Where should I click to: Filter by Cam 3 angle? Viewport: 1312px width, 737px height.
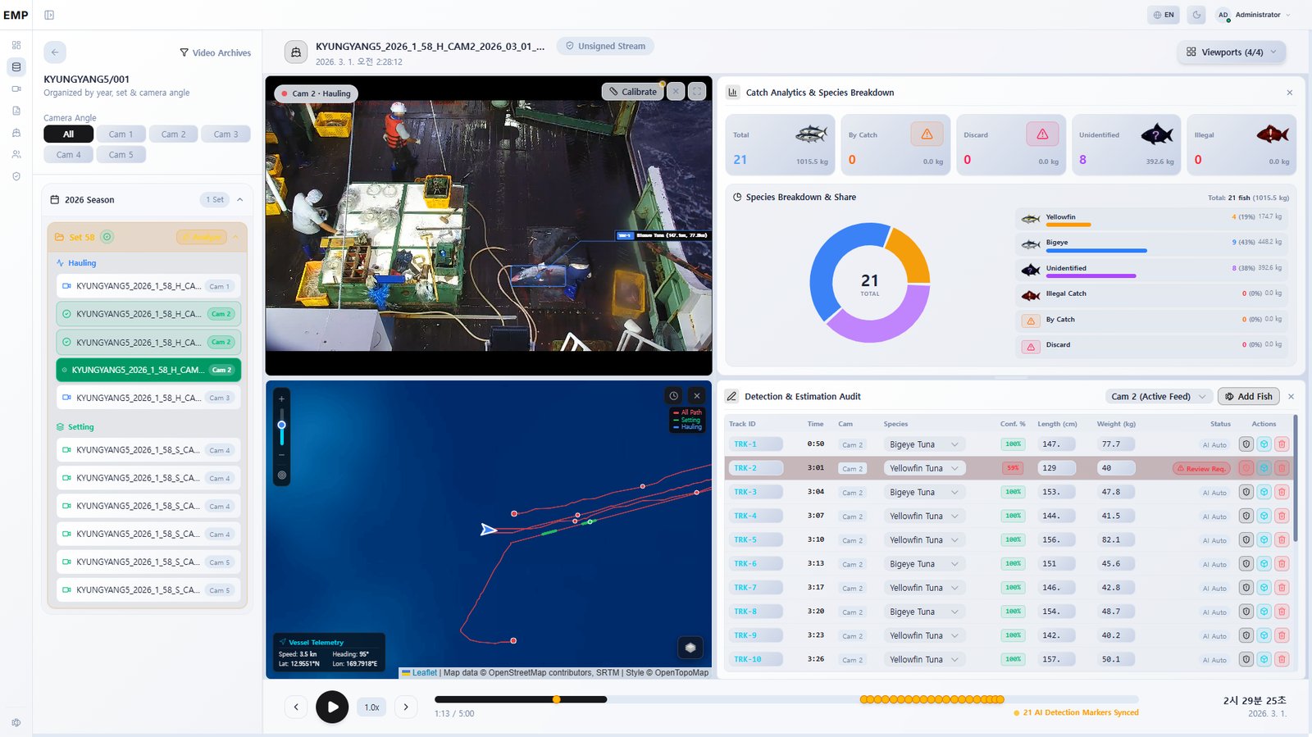pos(225,134)
